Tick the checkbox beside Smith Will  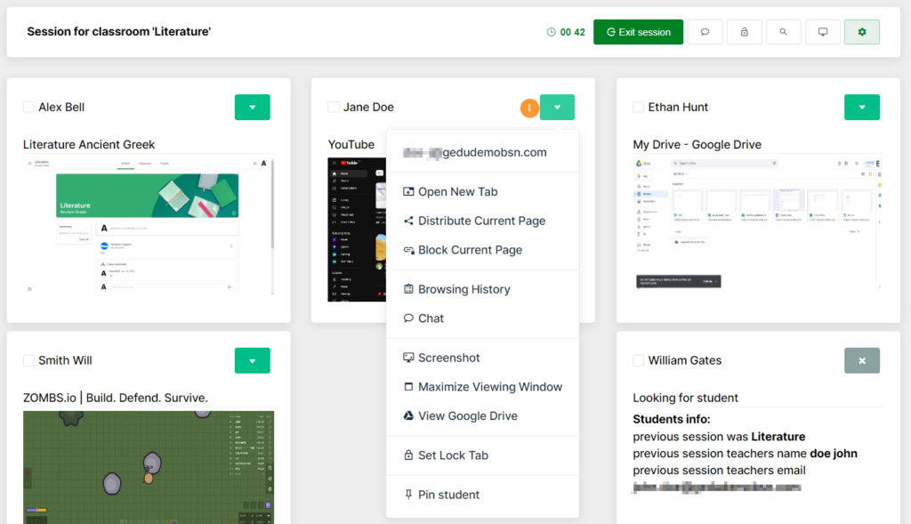[28, 360]
